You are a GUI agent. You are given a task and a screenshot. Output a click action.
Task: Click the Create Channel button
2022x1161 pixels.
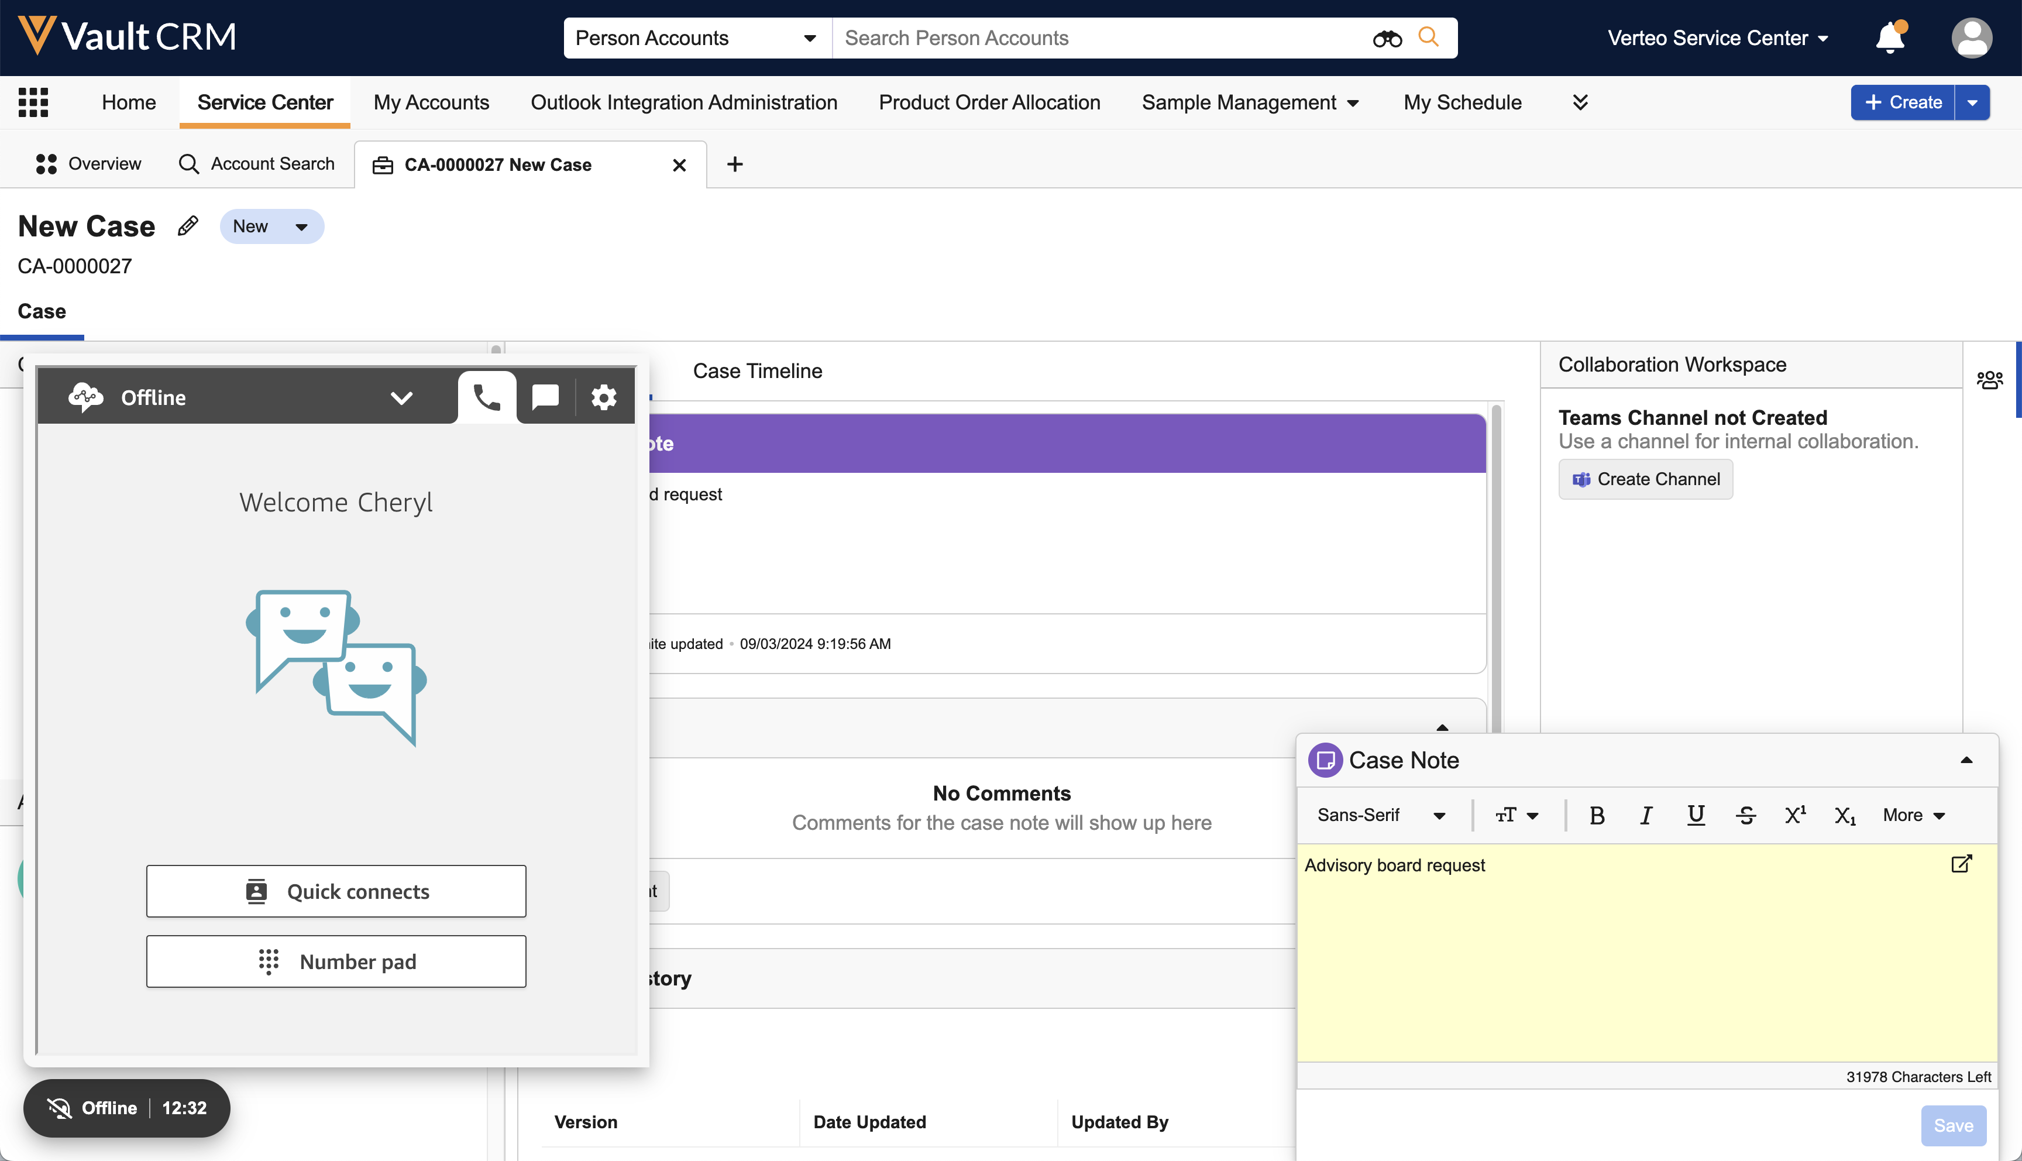[1645, 479]
